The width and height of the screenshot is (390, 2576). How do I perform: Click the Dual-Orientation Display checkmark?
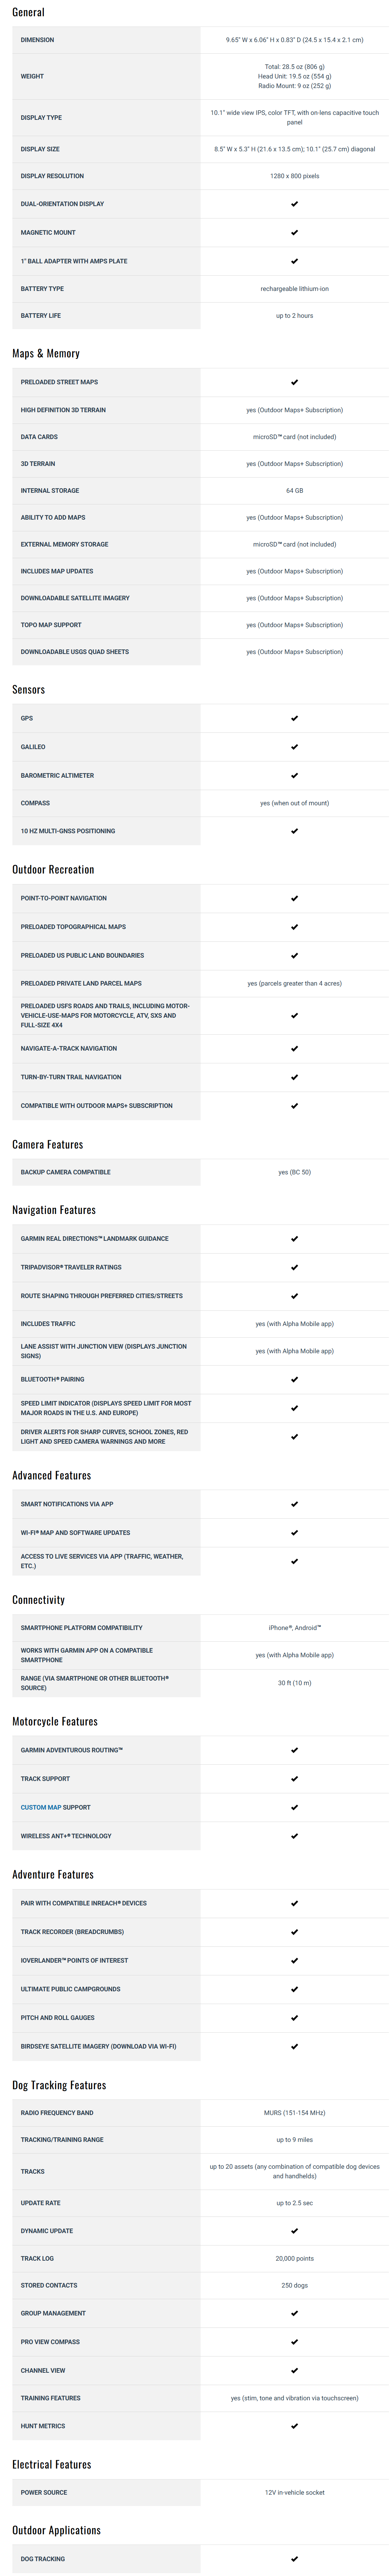(x=294, y=204)
